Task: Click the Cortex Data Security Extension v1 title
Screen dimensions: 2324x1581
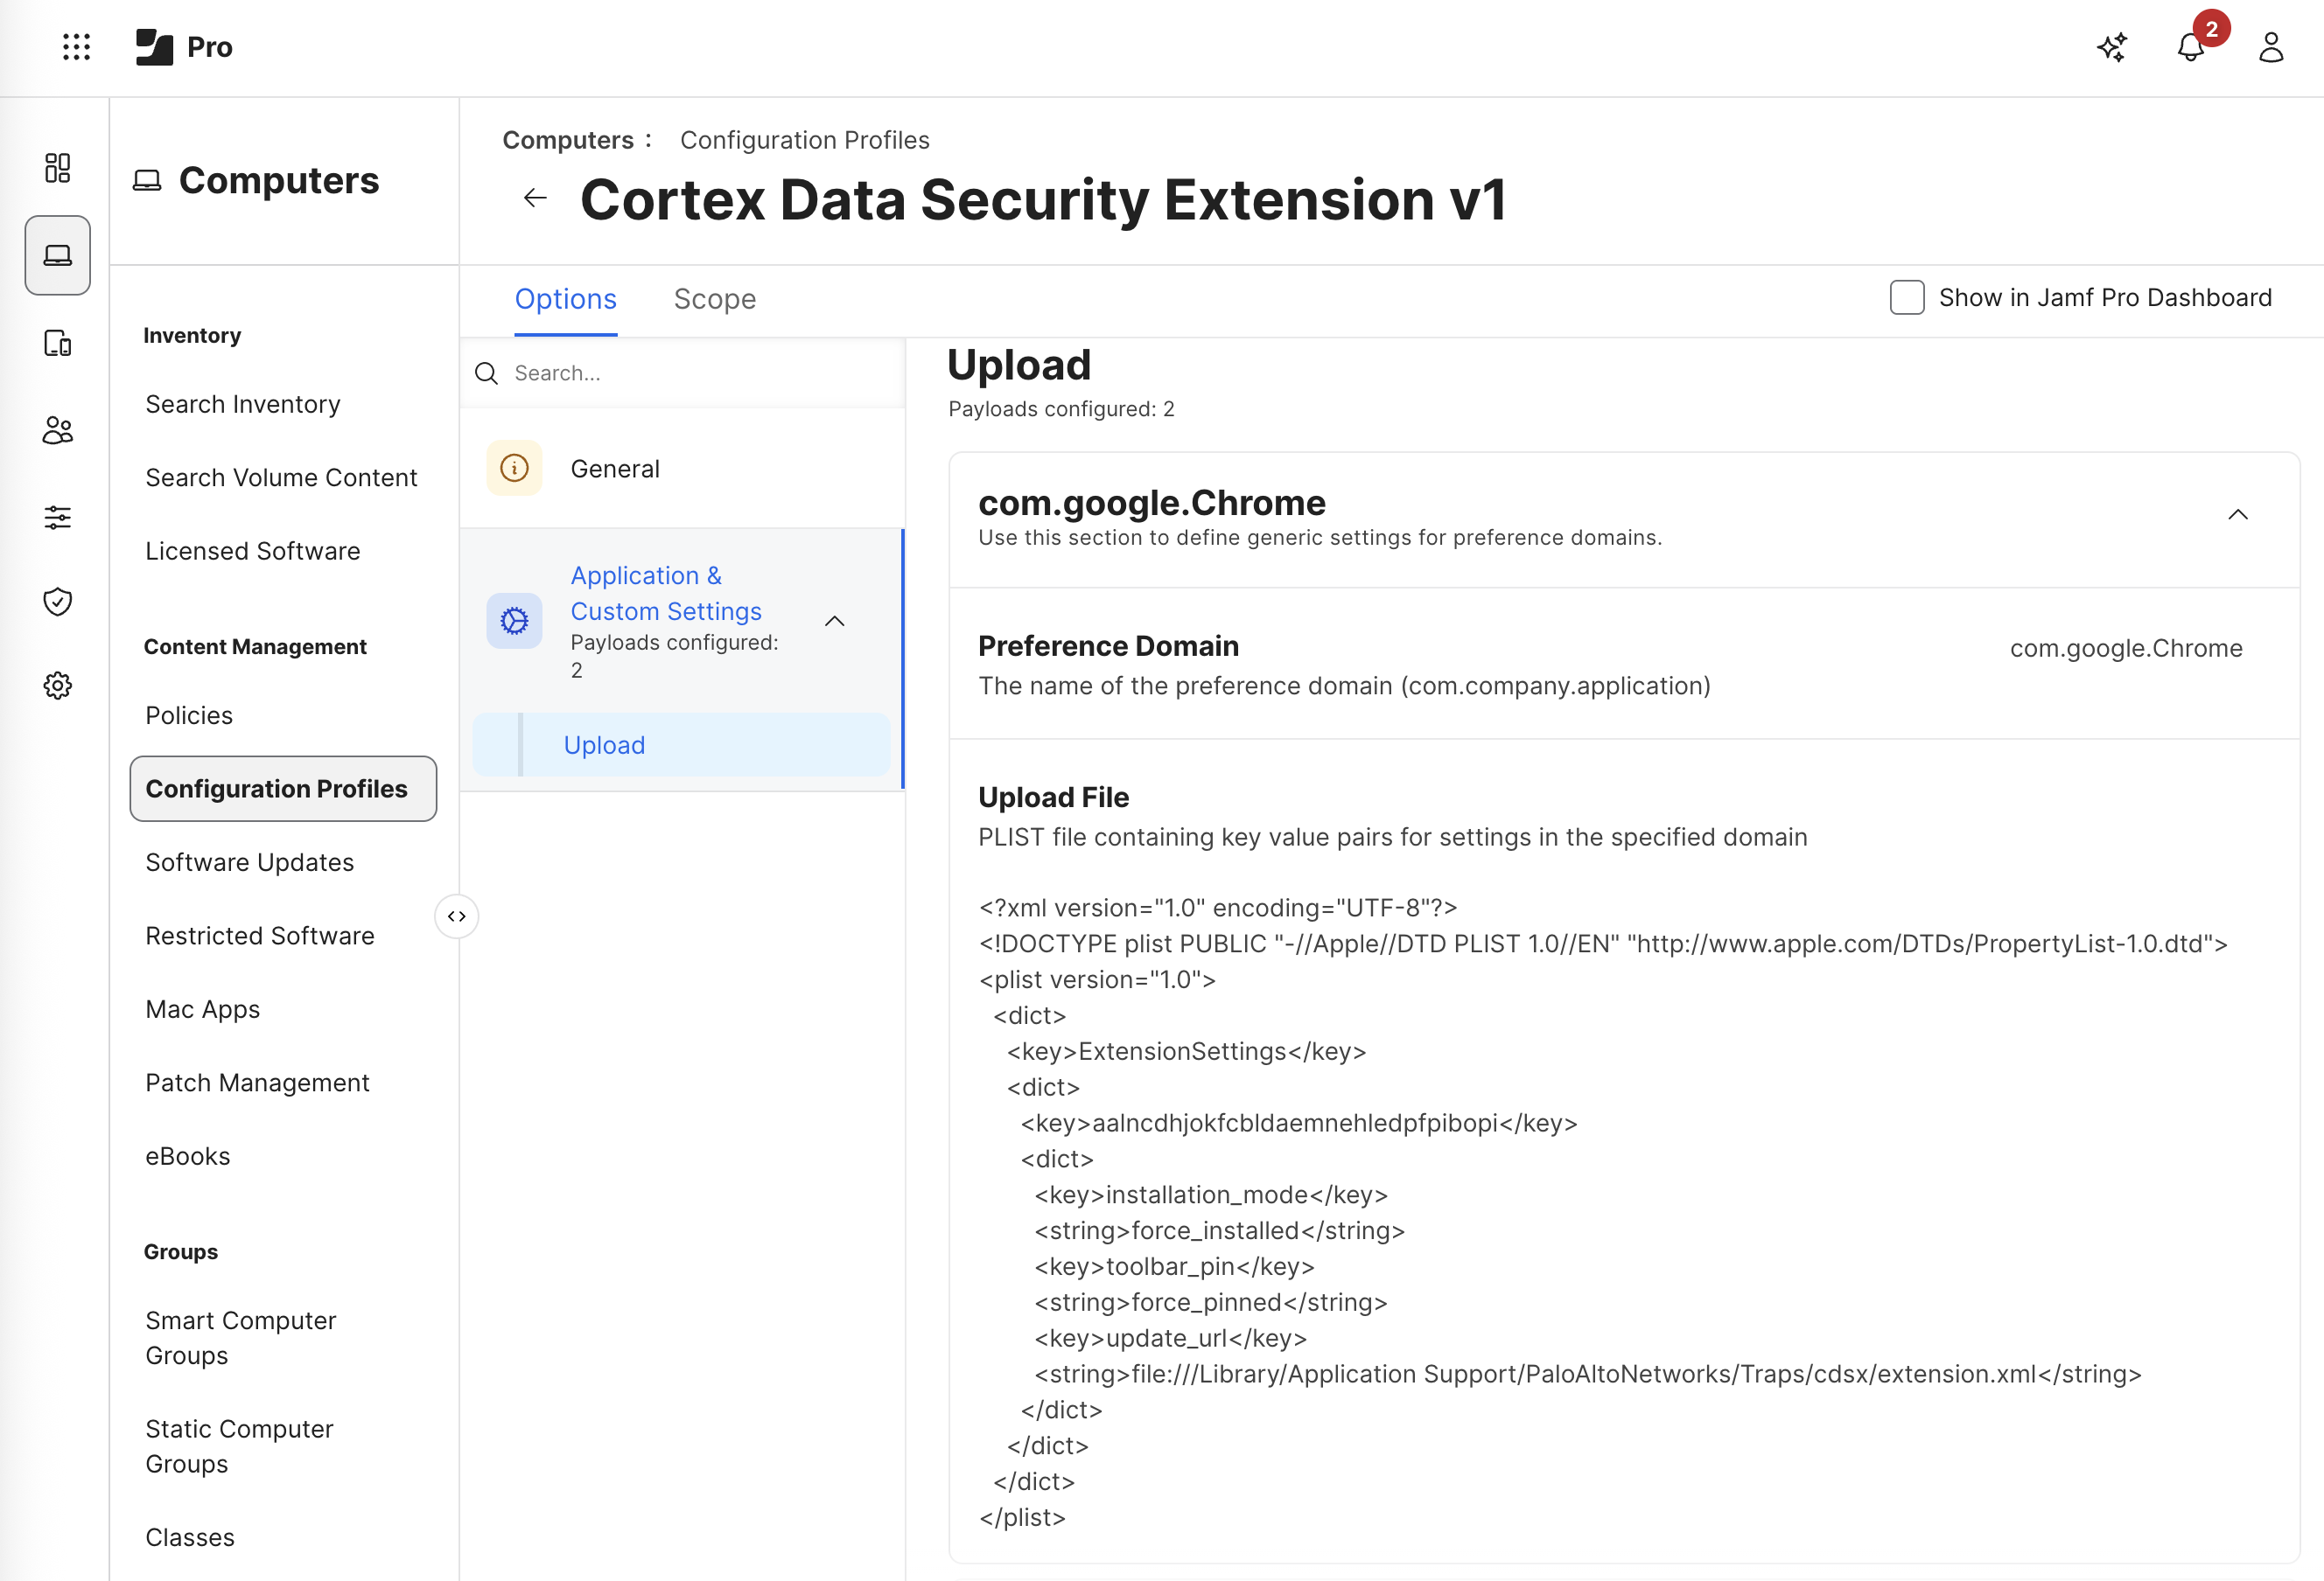Action: point(1043,200)
